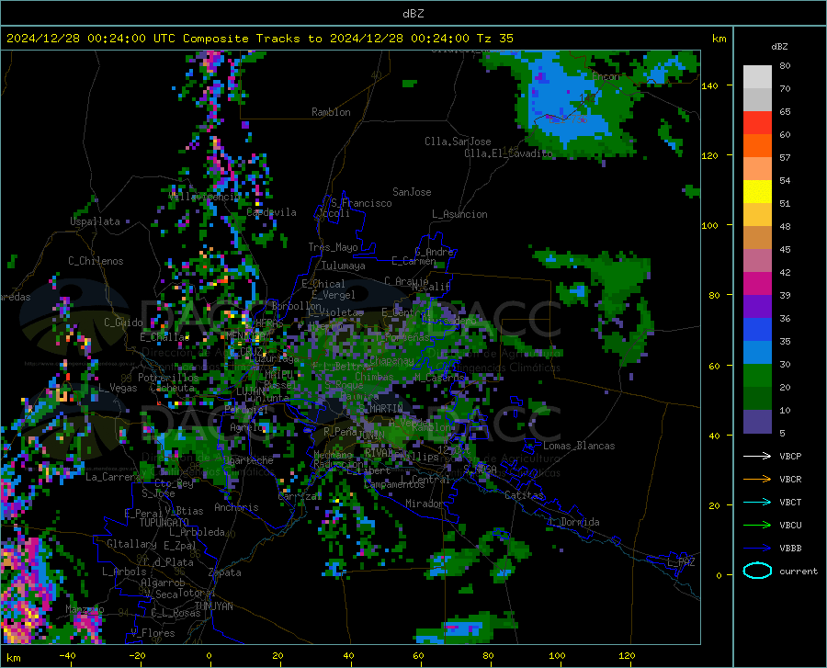The image size is (827, 668).
Task: Click the SanJose map label
Action: [x=412, y=192]
